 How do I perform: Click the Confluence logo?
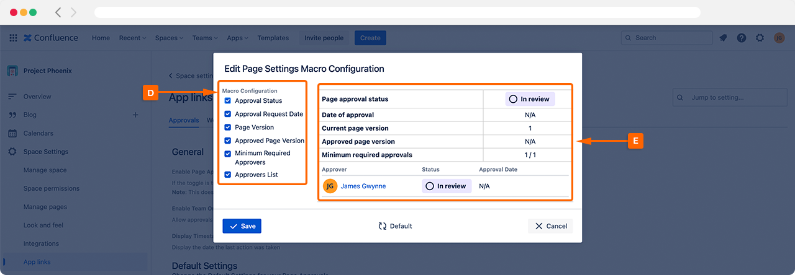pyautogui.click(x=51, y=38)
